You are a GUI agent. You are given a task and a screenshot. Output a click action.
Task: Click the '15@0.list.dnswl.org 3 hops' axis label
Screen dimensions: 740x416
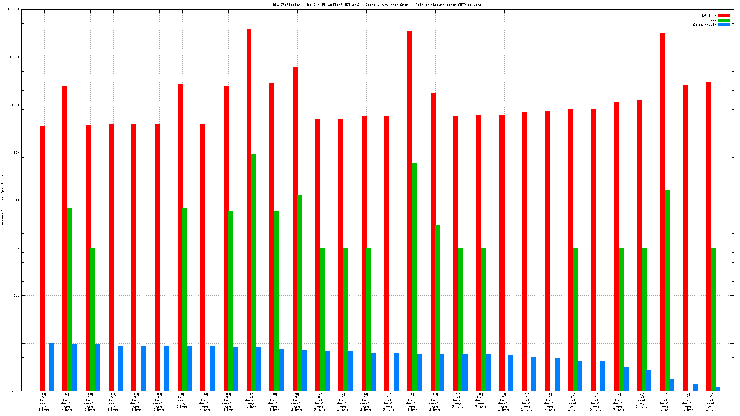click(159, 402)
